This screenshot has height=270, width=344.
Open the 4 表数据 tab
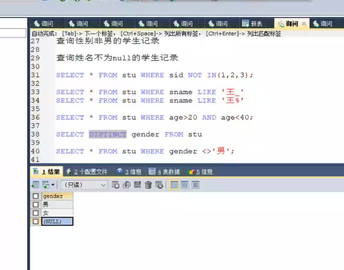168,172
